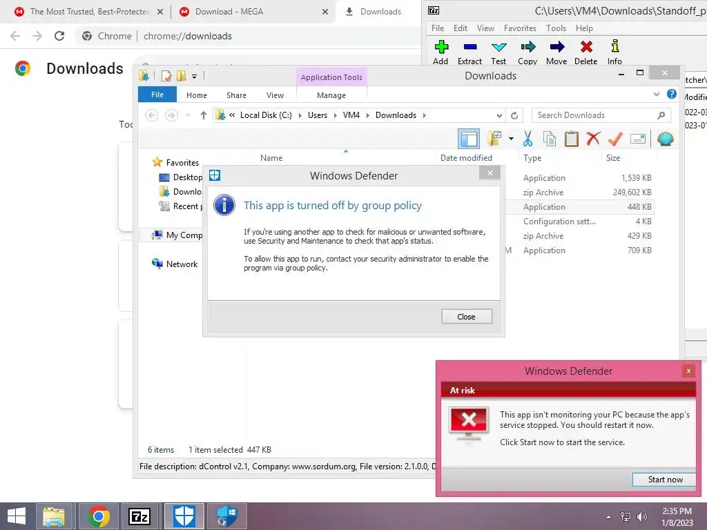
Task: Click the 249,602 KB zip Archive row
Action: [579, 193]
